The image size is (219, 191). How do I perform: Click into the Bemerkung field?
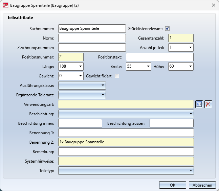pos(126,152)
